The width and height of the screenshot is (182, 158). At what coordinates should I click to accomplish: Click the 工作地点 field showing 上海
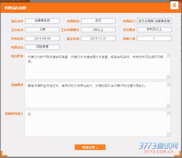(42, 30)
